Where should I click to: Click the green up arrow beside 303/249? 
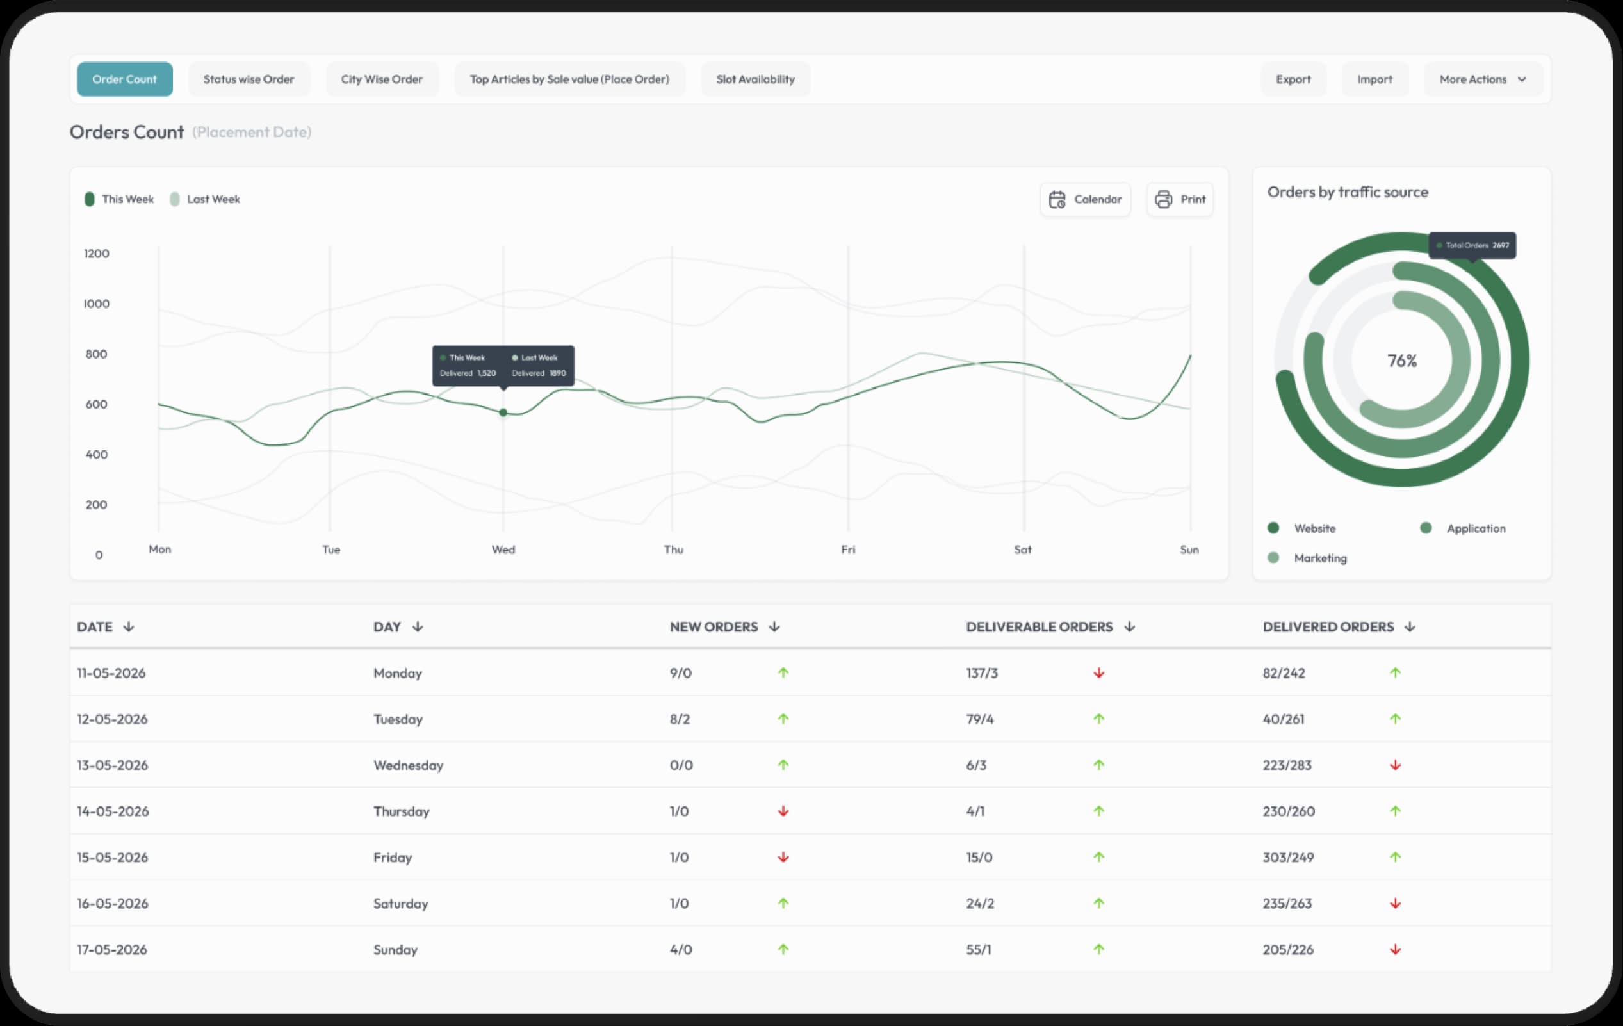(x=1395, y=858)
